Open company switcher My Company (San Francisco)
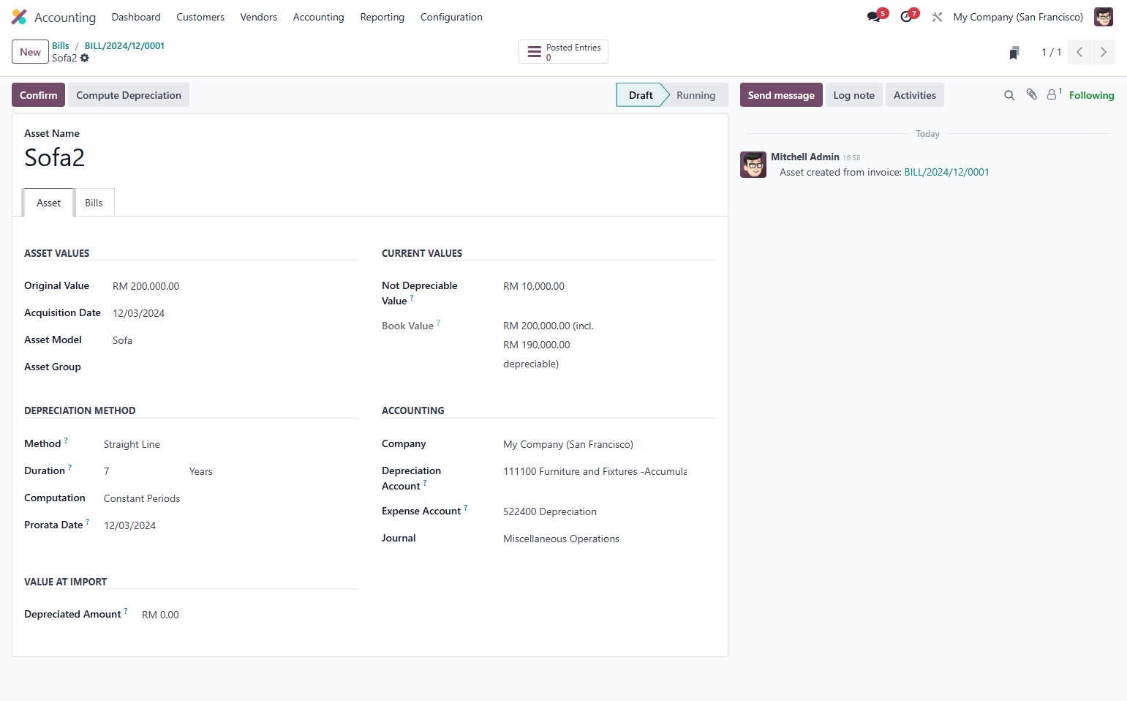1127x701 pixels. pyautogui.click(x=1018, y=17)
